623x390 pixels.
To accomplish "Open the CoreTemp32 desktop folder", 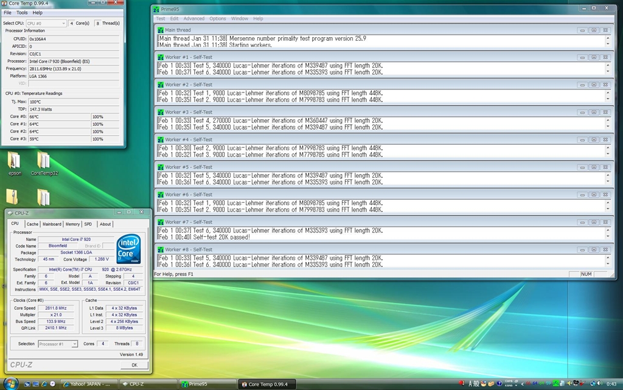I will click(44, 161).
